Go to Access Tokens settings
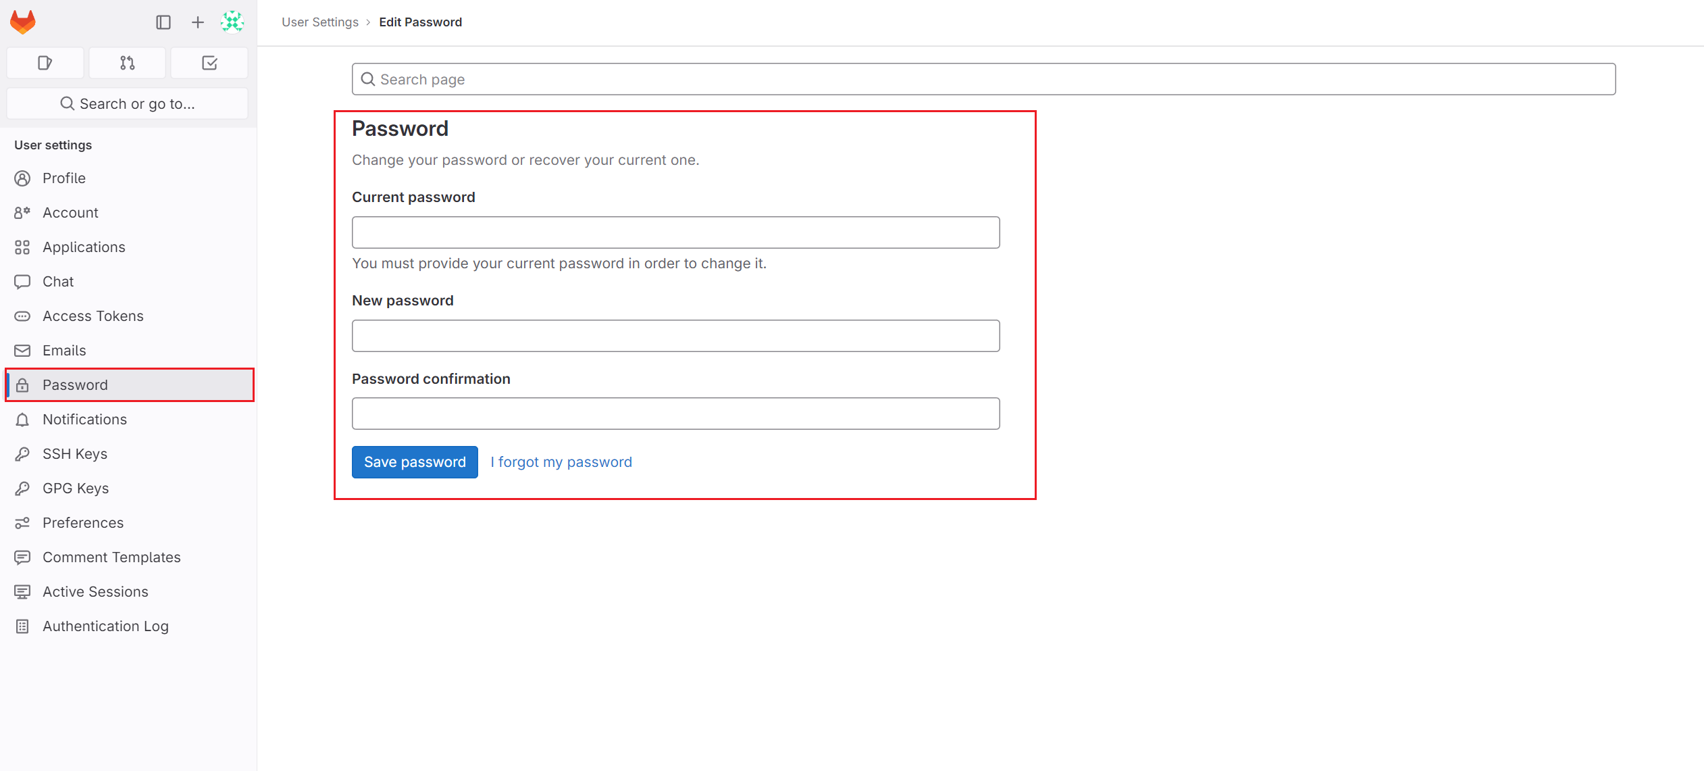 tap(93, 316)
